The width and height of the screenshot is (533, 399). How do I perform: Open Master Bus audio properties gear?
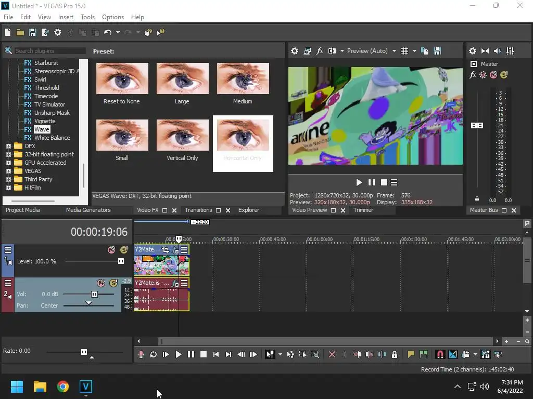473,51
